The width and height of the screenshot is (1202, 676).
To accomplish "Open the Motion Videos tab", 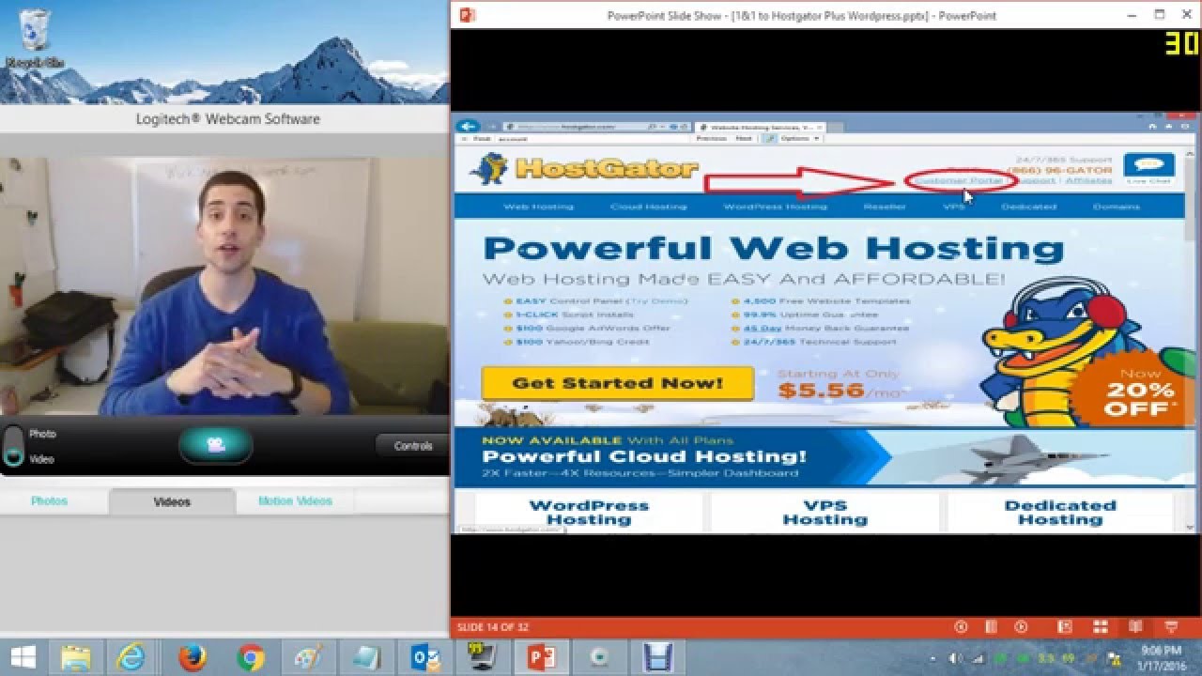I will 296,501.
